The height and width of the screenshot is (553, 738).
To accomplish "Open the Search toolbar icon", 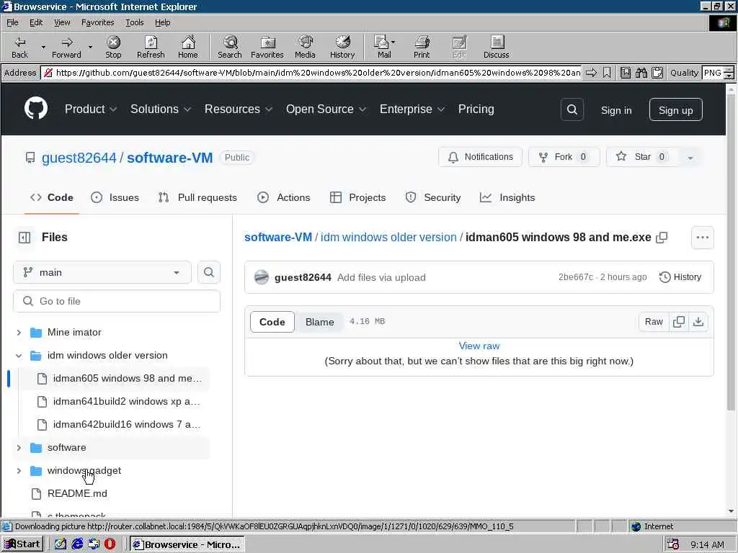I will (x=230, y=47).
